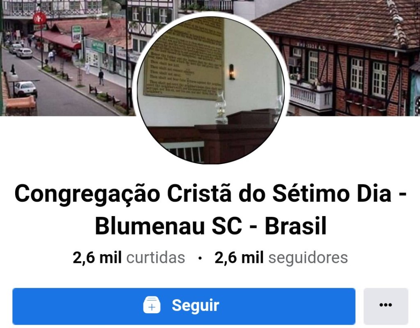Click the white car parked in cover photo
Image resolution: width=420 pixels, height=328 pixels.
click(x=25, y=89)
